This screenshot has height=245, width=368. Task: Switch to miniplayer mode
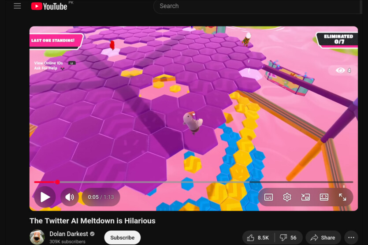coord(305,197)
